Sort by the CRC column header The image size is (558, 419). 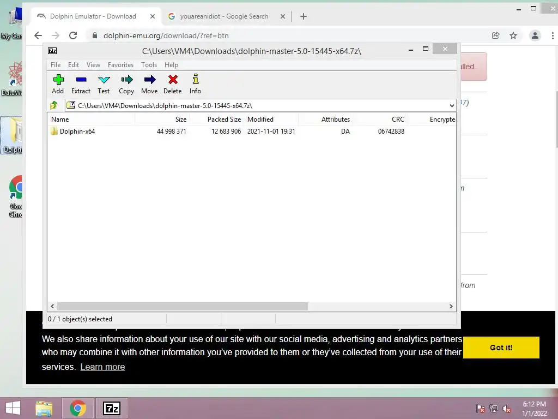[x=379, y=119]
